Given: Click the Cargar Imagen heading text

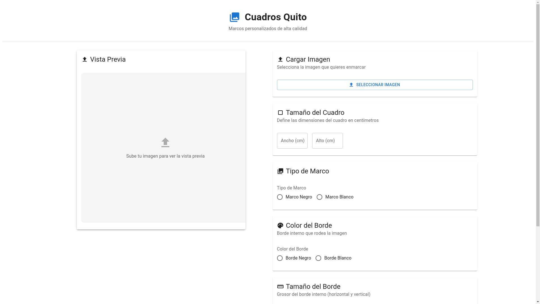Looking at the screenshot, I should 308,59.
